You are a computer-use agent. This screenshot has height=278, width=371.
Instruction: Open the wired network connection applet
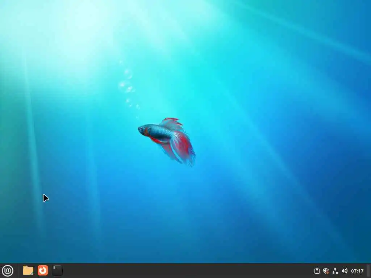click(335, 271)
